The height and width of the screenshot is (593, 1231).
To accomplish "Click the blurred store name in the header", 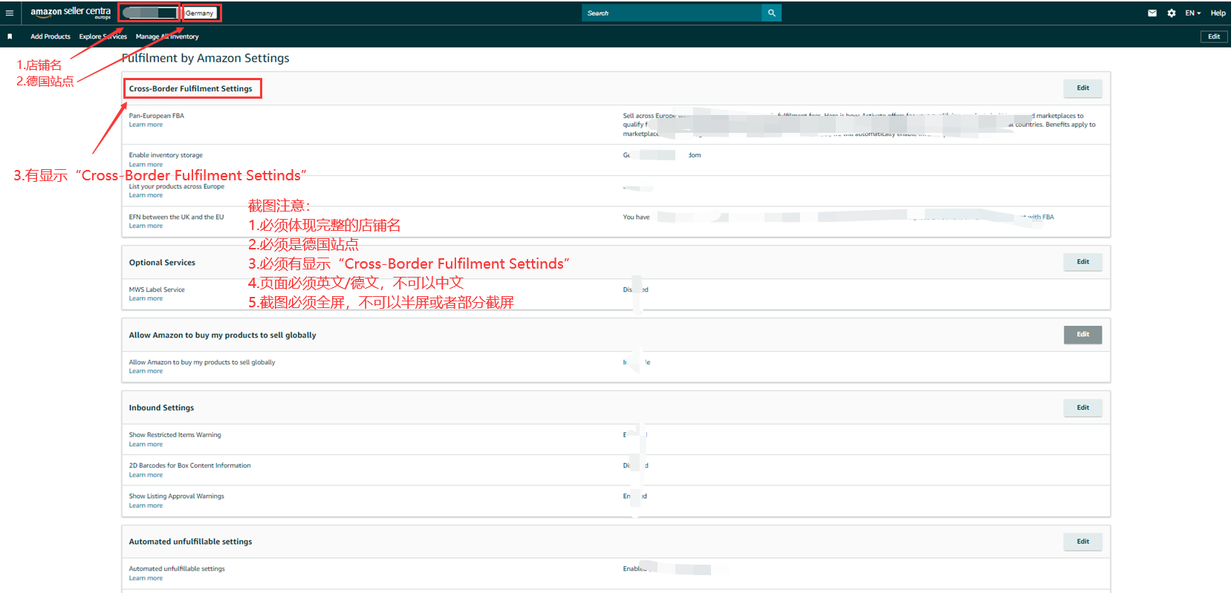I will point(150,13).
